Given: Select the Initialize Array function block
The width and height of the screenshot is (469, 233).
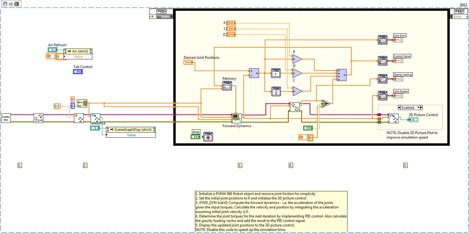Looking at the screenshot, I should [x=82, y=104].
